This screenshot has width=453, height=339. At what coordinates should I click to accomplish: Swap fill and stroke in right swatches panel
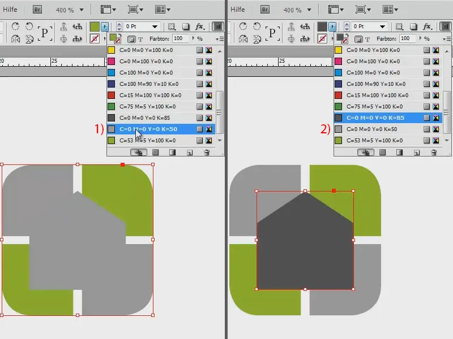(347, 36)
